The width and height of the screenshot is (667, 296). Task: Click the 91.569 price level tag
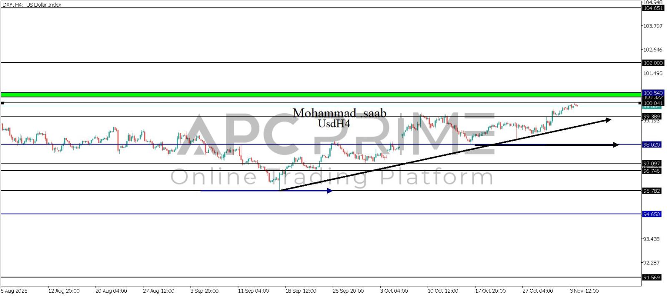click(651, 277)
